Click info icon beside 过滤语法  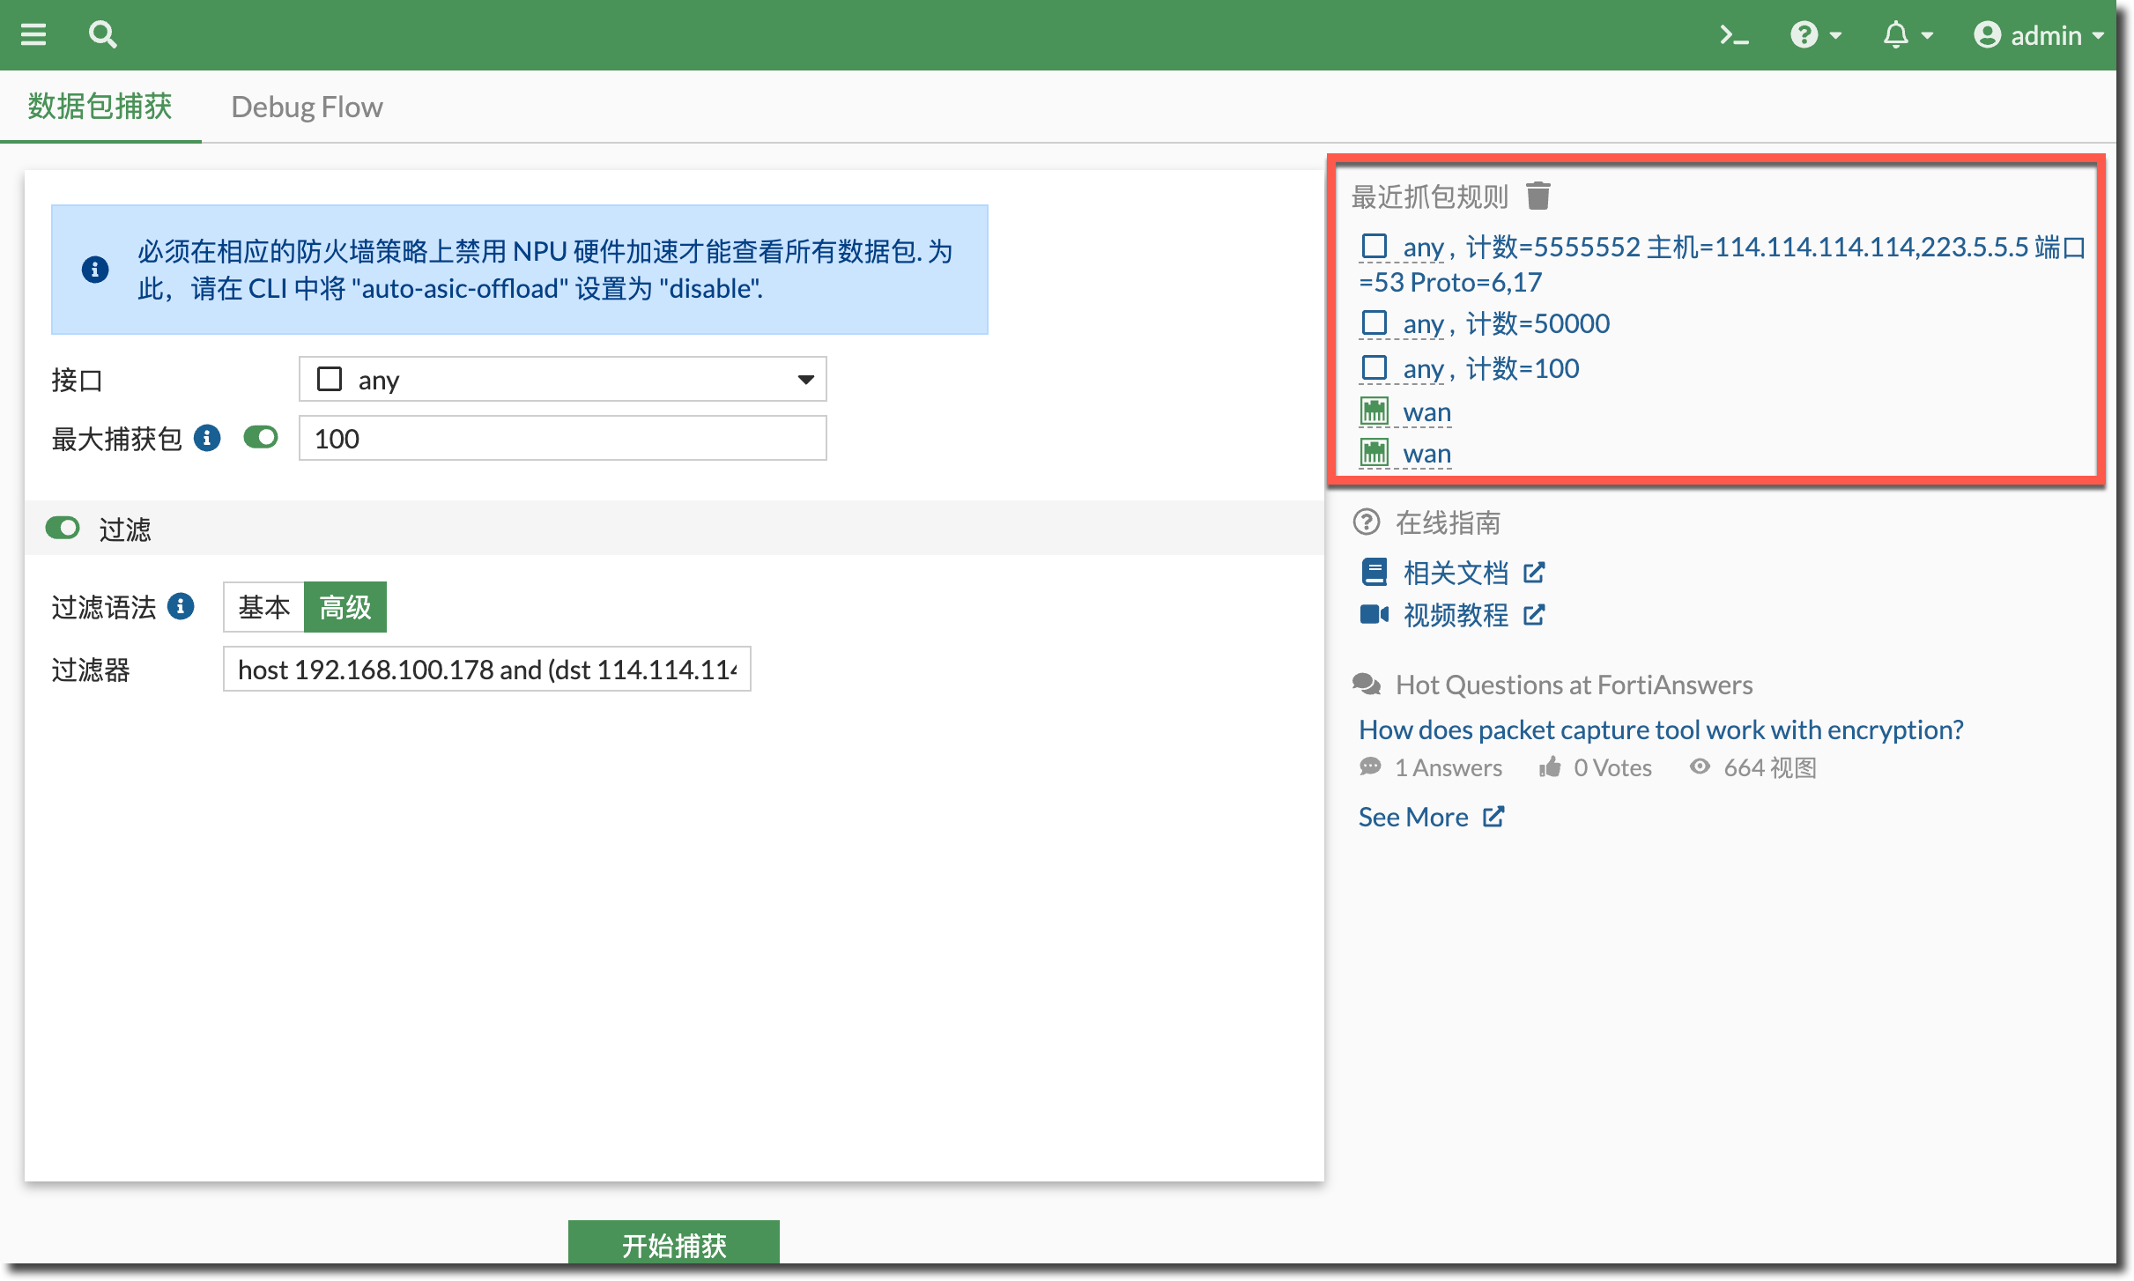pyautogui.click(x=181, y=606)
